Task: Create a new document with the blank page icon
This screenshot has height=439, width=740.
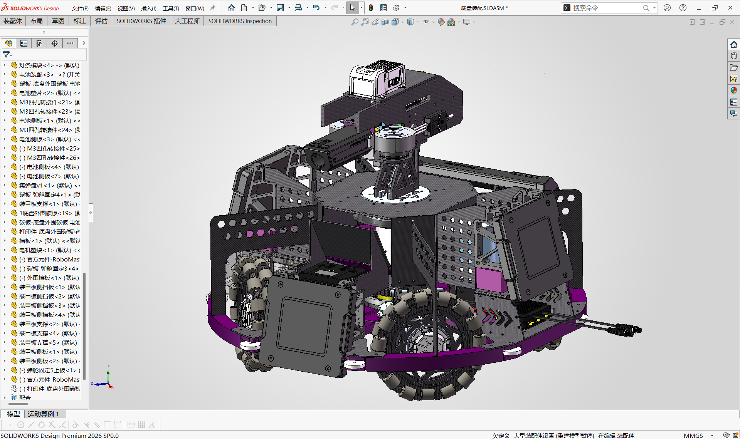Action: click(x=244, y=8)
